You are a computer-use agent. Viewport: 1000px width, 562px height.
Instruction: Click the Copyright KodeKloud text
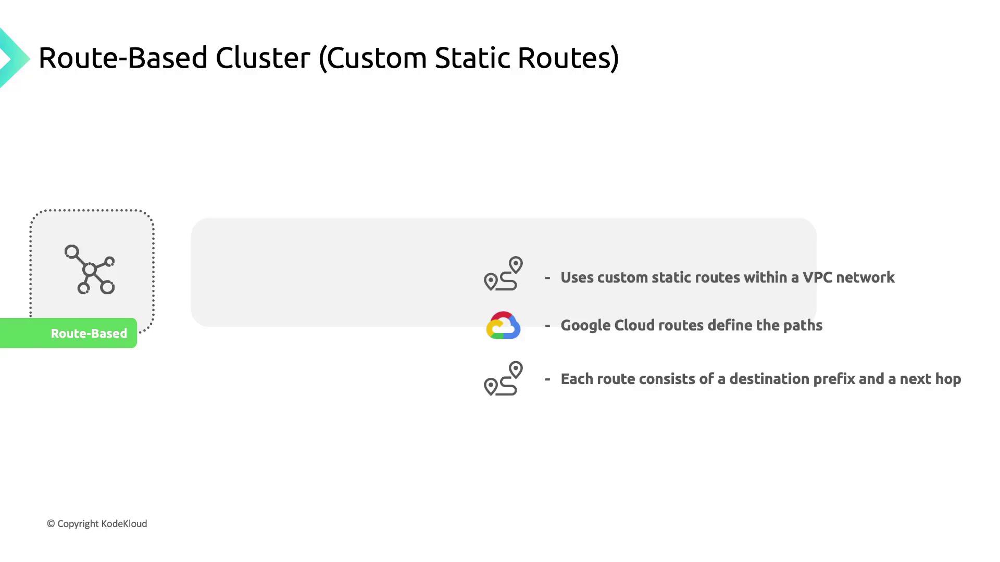[x=97, y=523]
